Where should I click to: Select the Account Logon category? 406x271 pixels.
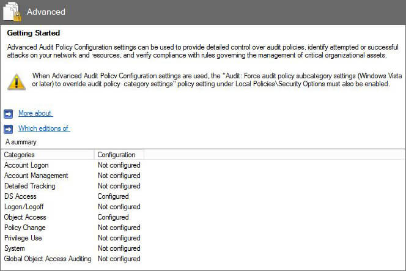26,165
